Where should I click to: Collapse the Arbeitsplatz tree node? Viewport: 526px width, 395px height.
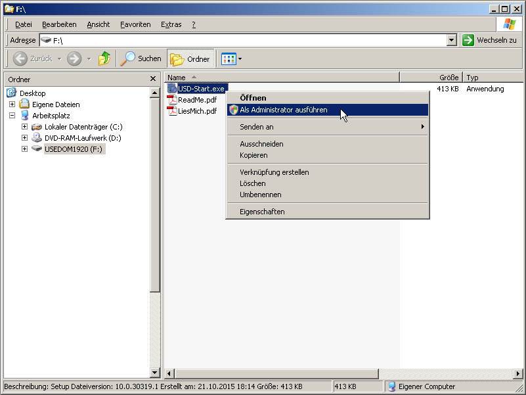pos(12,116)
